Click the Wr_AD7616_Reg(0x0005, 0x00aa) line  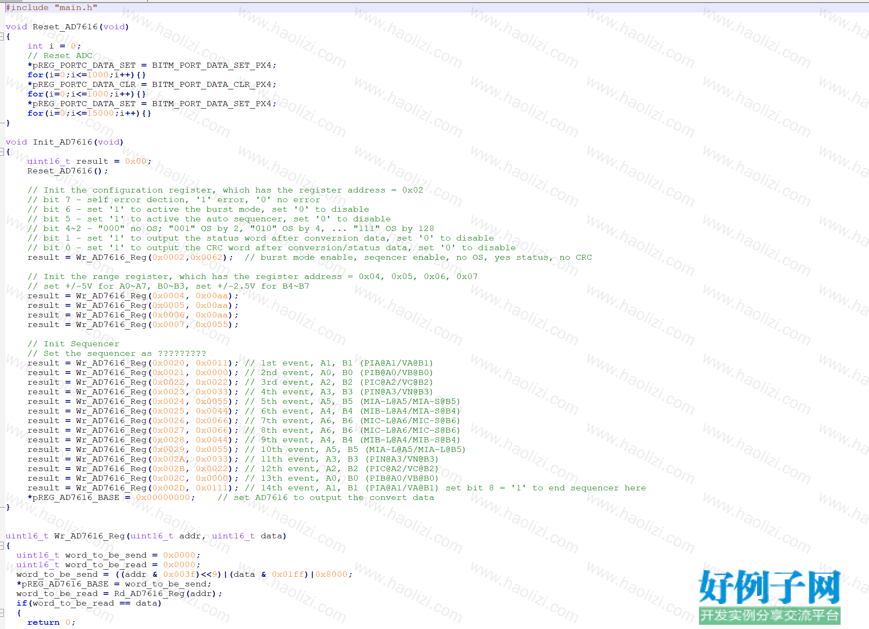pos(133,305)
